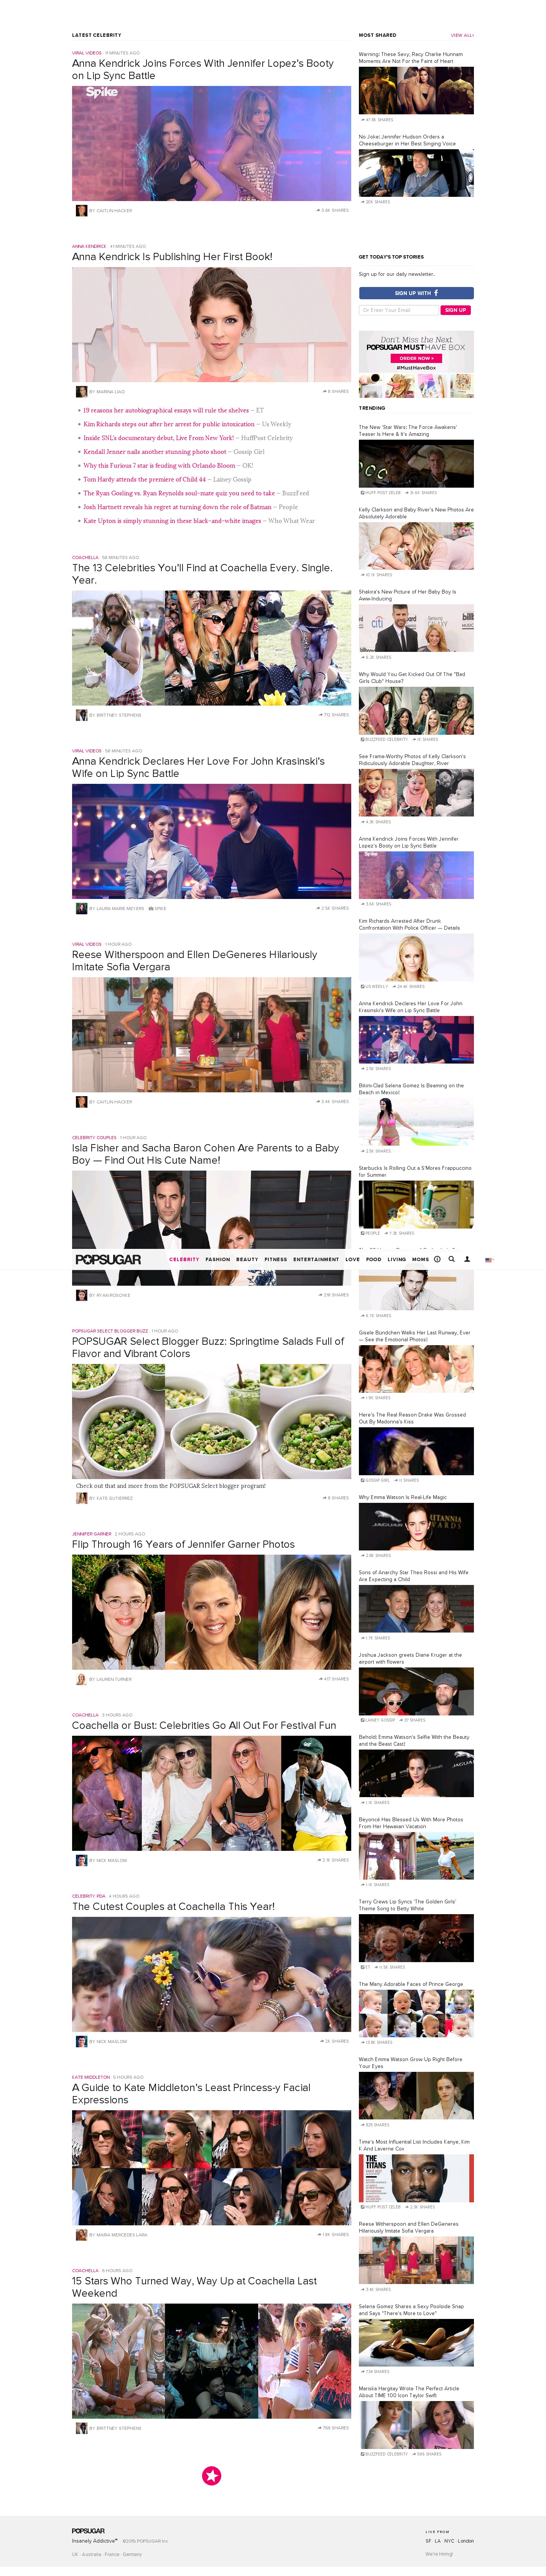Viewport: 546px width, 2576px height.
Task: Click the circular info icon after Moms
Action: tap(437, 1259)
